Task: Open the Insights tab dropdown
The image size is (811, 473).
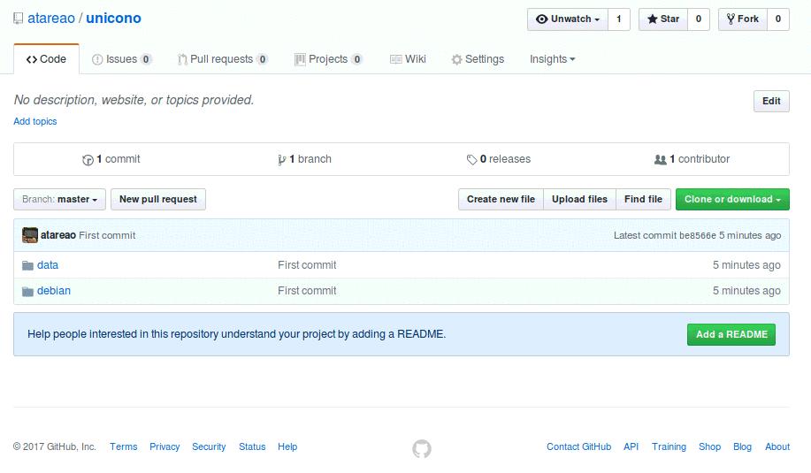Action: pos(552,59)
